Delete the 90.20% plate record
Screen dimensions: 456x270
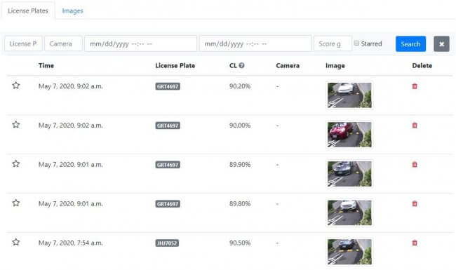point(415,86)
